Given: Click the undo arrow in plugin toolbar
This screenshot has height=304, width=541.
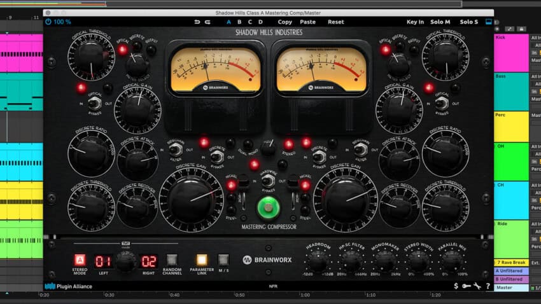Looking at the screenshot, I should pos(198,22).
